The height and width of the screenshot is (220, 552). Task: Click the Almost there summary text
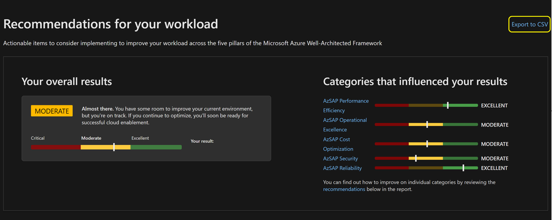click(x=167, y=116)
